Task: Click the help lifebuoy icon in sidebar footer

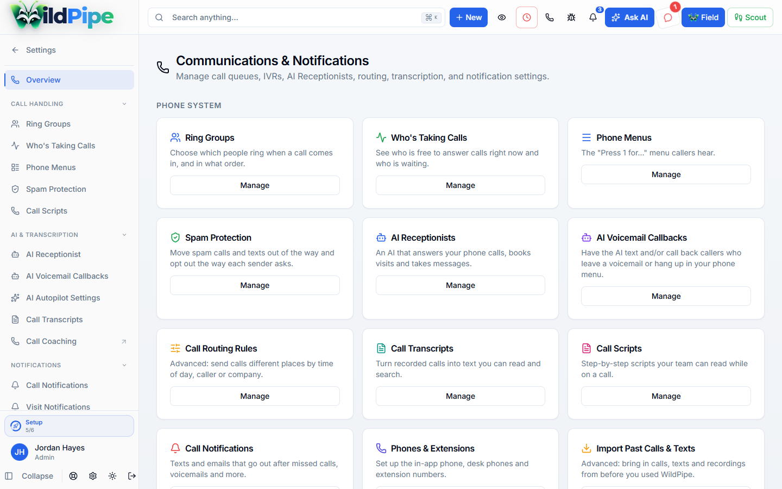Action: click(x=73, y=476)
